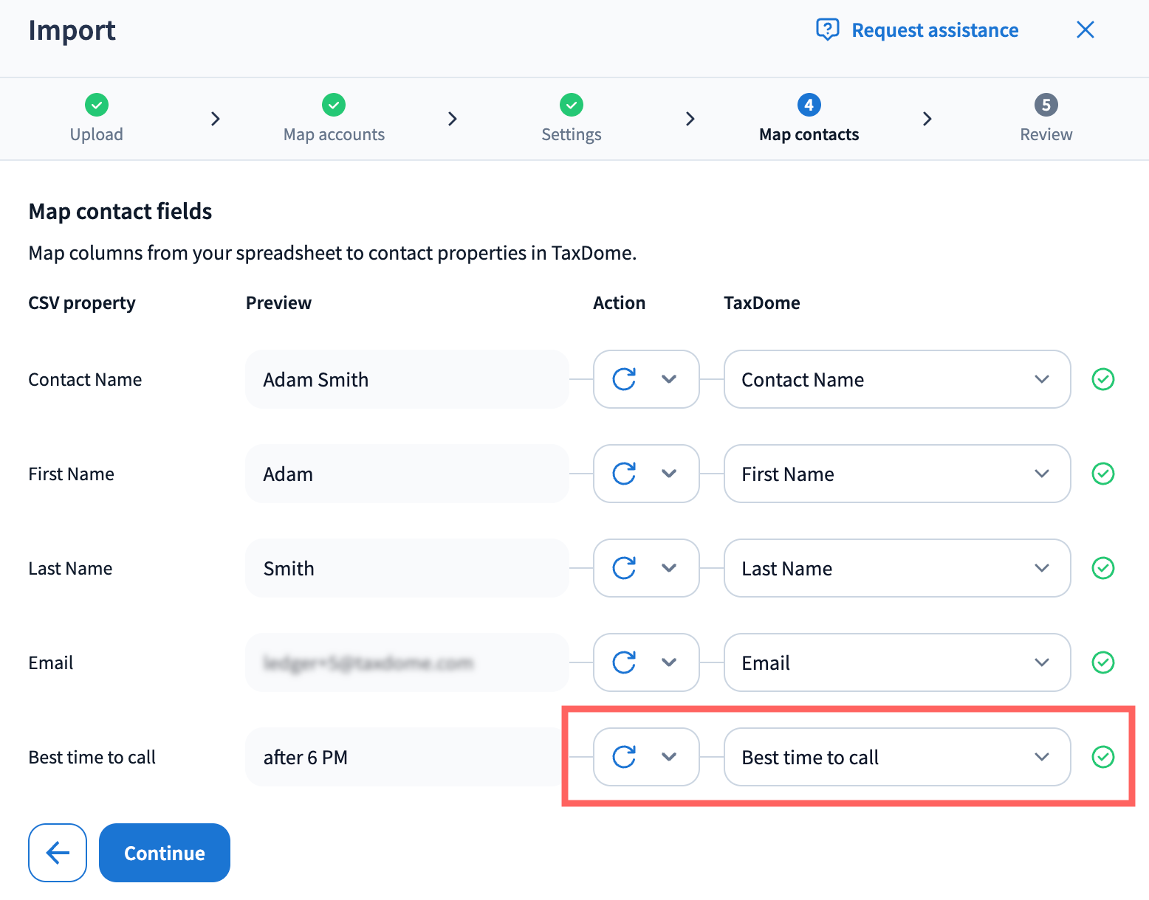Expand the TaxDome field dropdown showing Email

[x=896, y=662]
